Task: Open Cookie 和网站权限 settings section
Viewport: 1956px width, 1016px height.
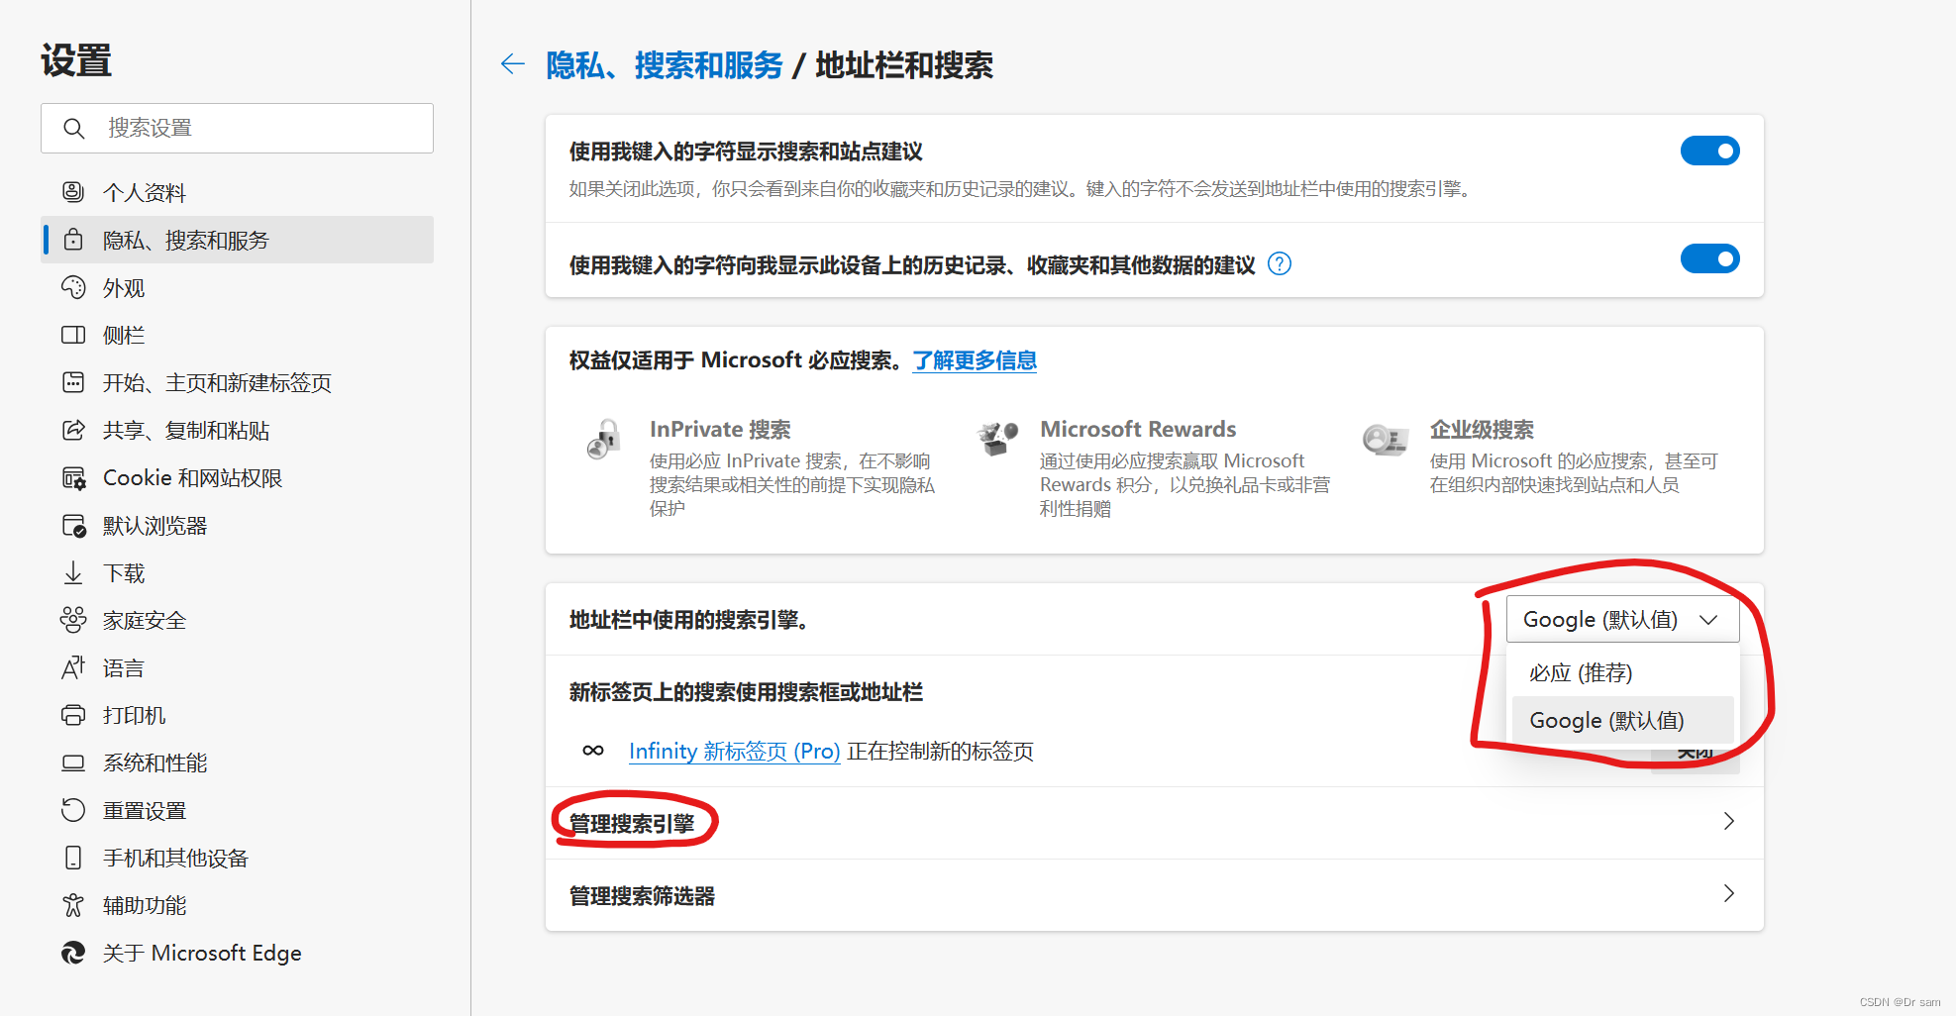Action: point(238,477)
